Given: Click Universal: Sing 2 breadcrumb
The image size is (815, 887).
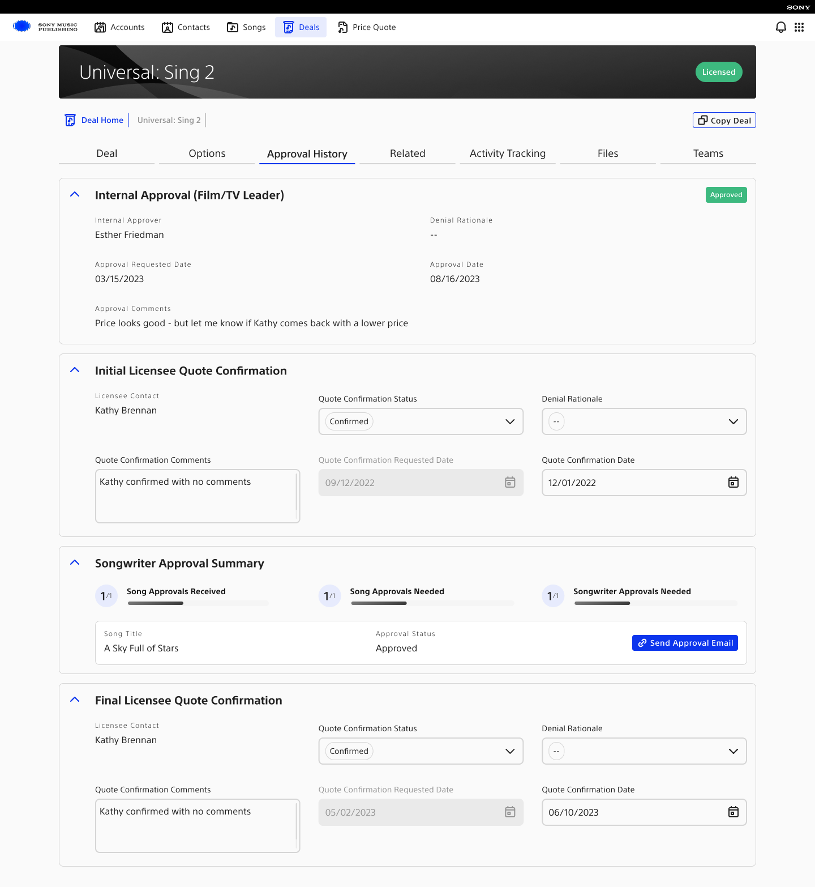Looking at the screenshot, I should click(x=169, y=120).
